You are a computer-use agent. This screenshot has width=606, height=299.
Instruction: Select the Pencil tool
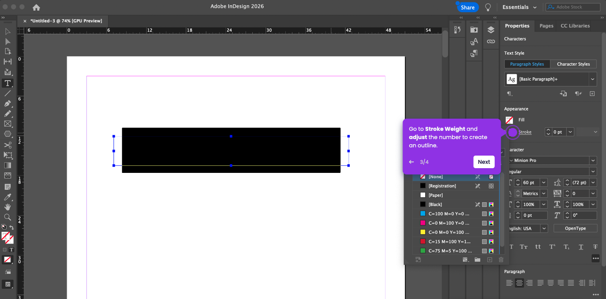(7, 114)
